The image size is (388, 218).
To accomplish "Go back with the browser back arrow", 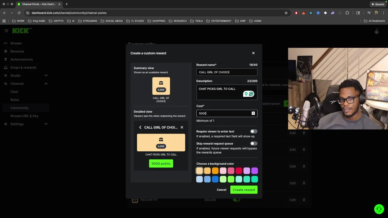I will tap(4, 13).
